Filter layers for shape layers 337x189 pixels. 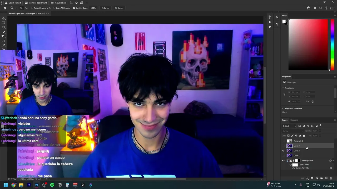[312, 126]
